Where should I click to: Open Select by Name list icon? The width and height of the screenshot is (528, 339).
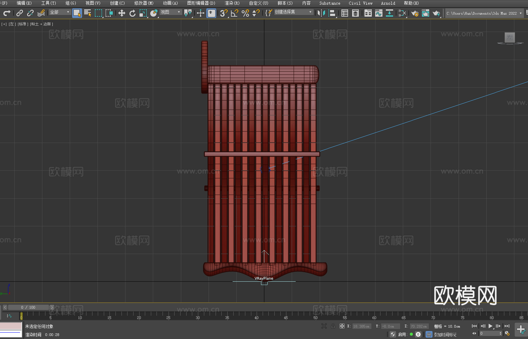tap(88, 13)
